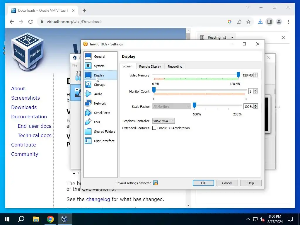Open changelog link on page
The width and height of the screenshot is (300, 225).
[x=98, y=199]
